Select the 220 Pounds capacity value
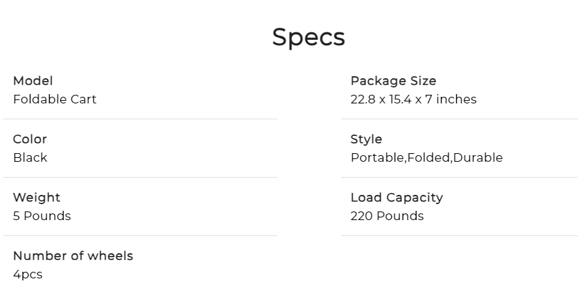The width and height of the screenshot is (578, 293). click(x=387, y=216)
